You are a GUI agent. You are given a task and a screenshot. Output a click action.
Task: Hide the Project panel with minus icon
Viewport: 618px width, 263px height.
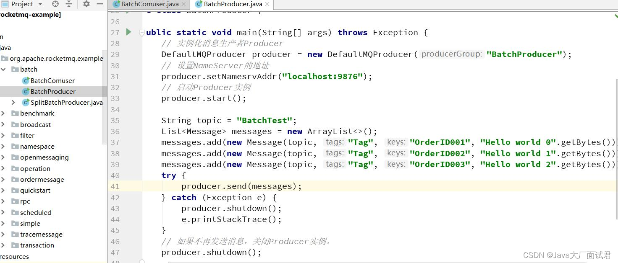click(100, 4)
